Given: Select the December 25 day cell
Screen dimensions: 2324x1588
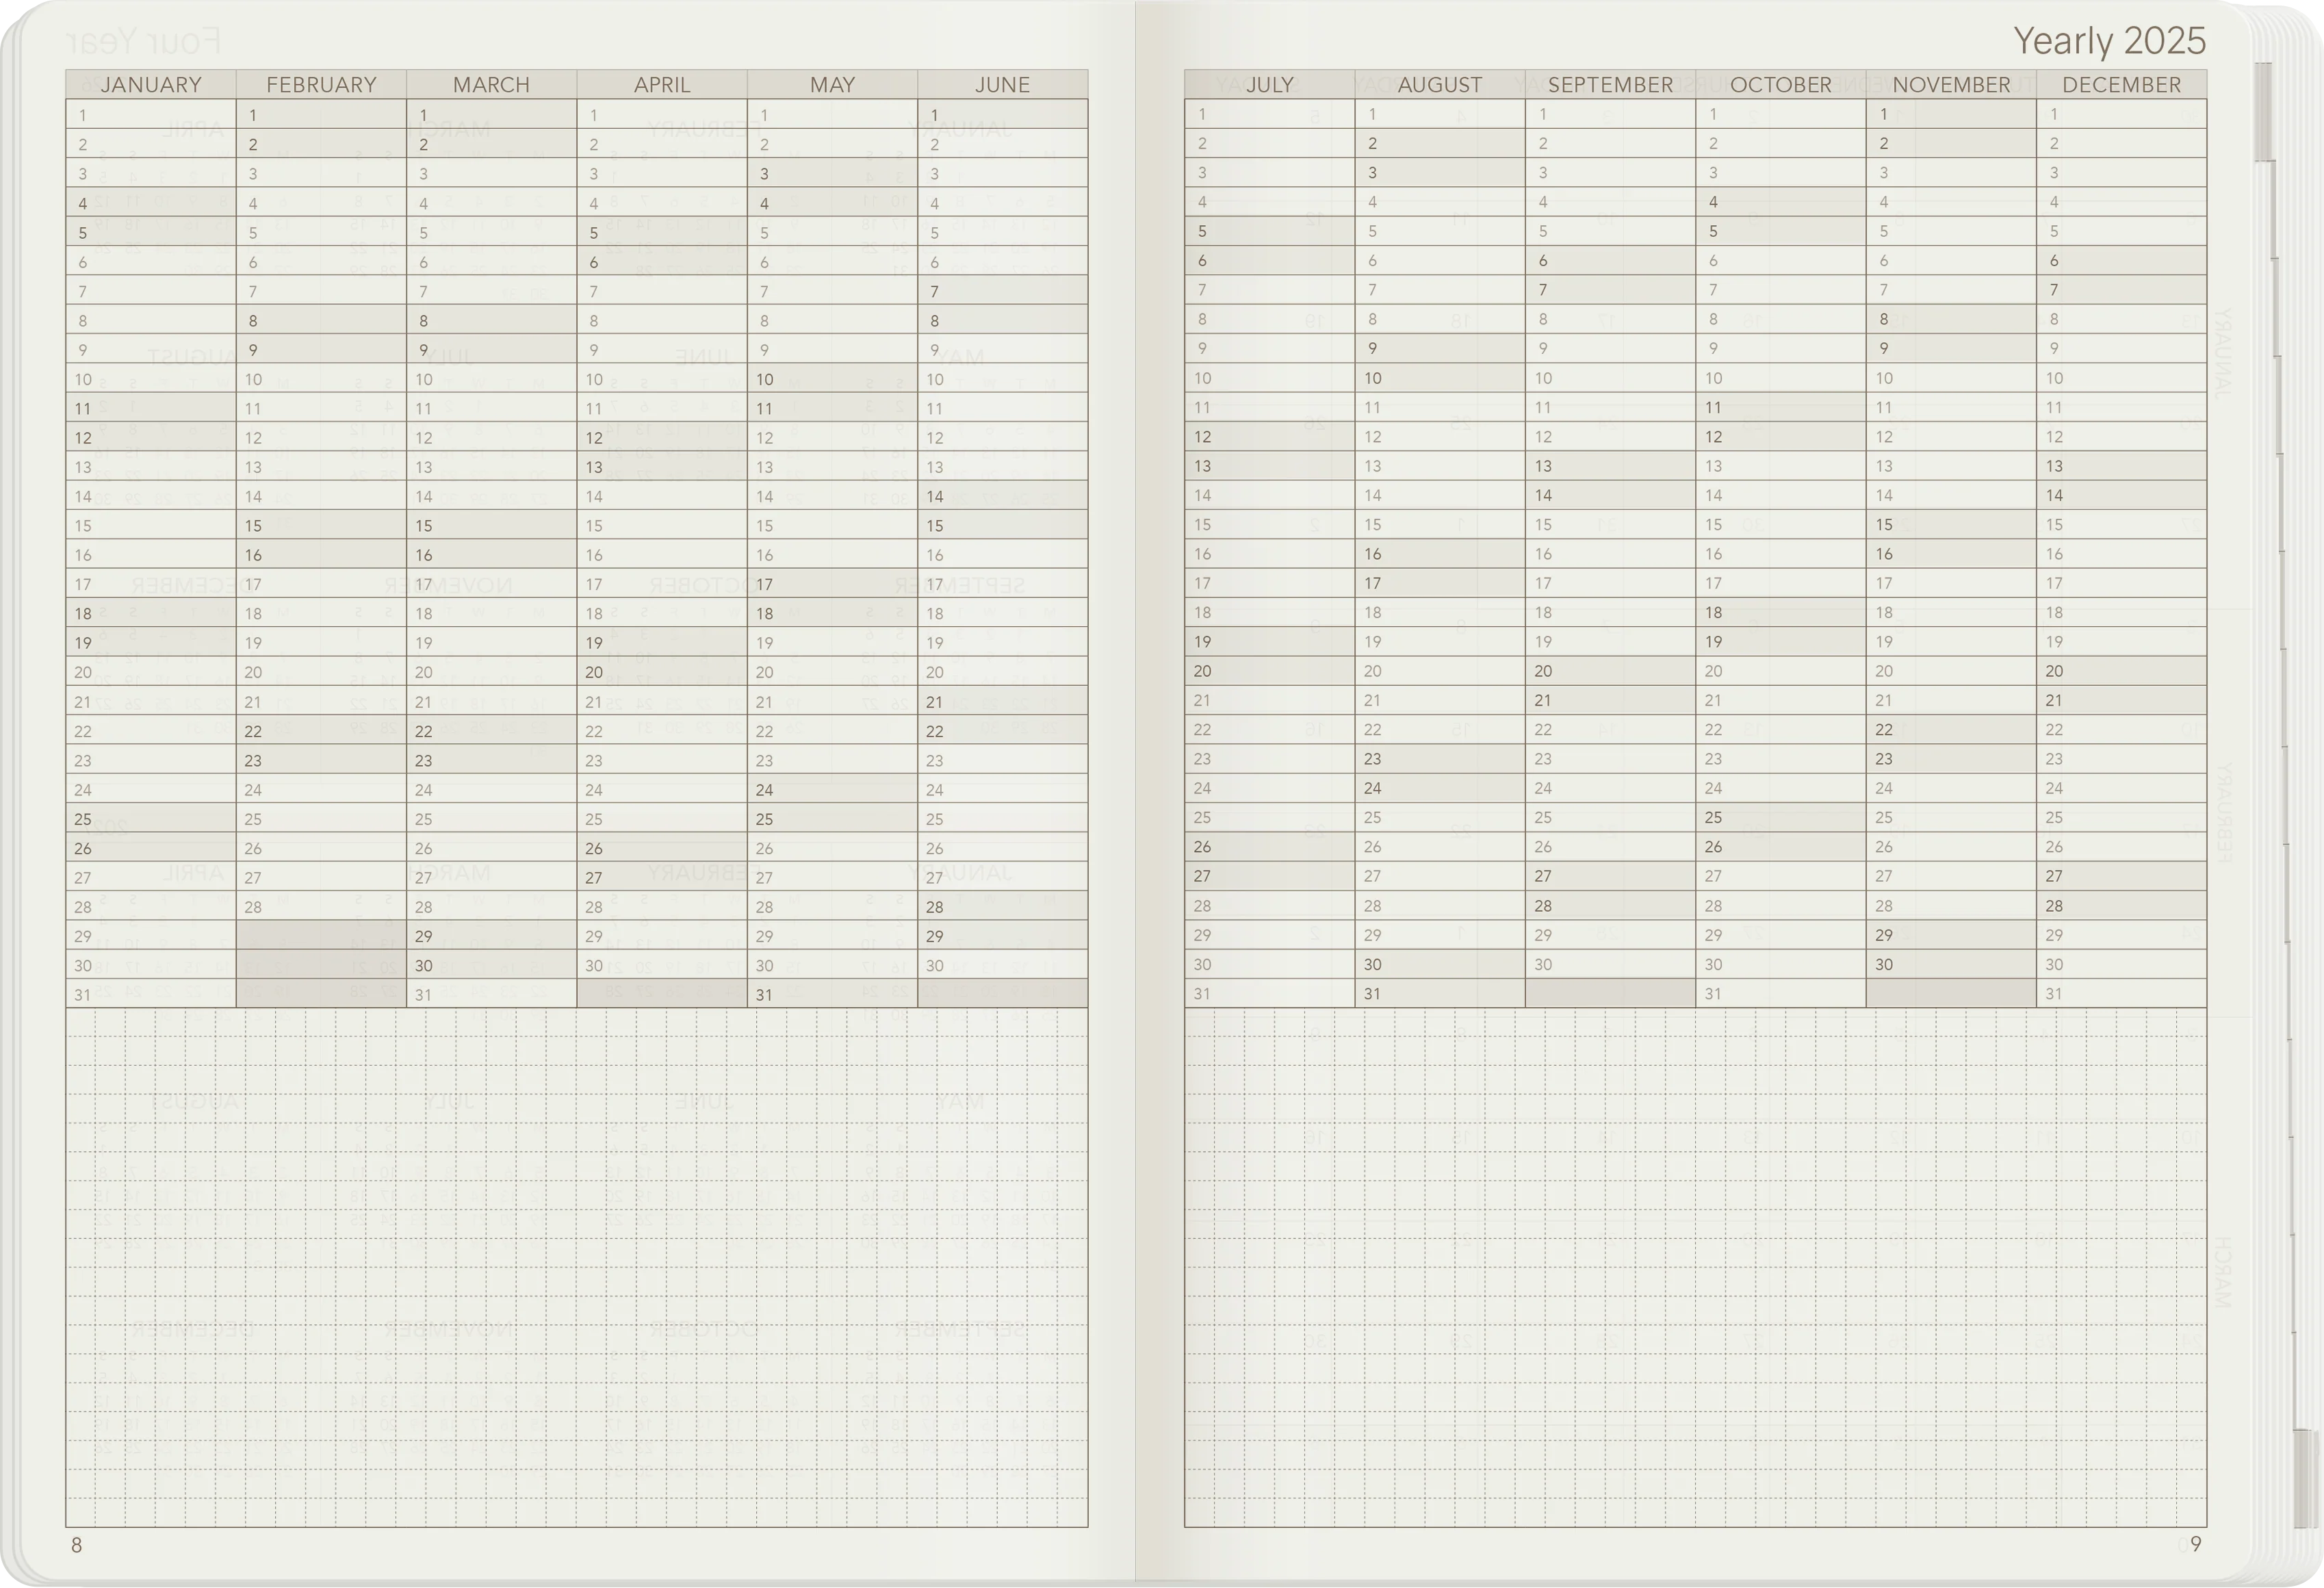Looking at the screenshot, I should tap(2121, 818).
